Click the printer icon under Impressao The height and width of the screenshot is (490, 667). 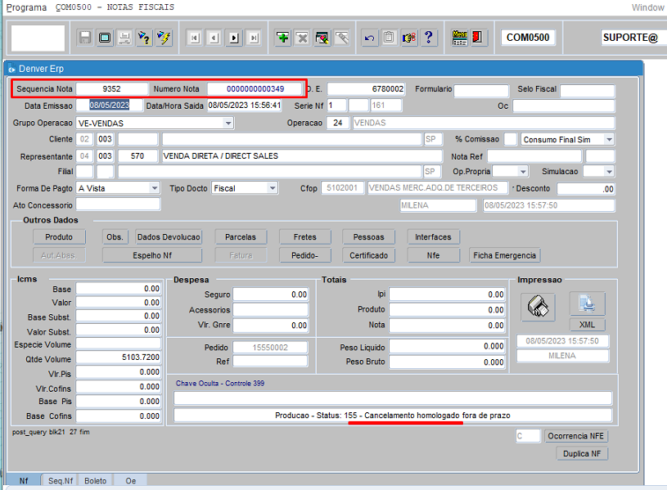pos(536,307)
